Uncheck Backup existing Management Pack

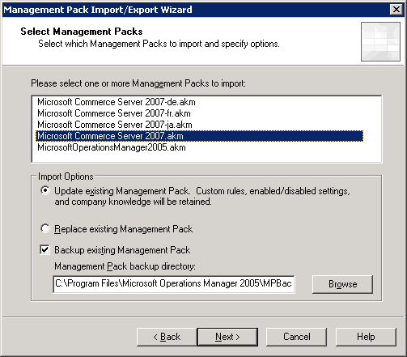45,249
